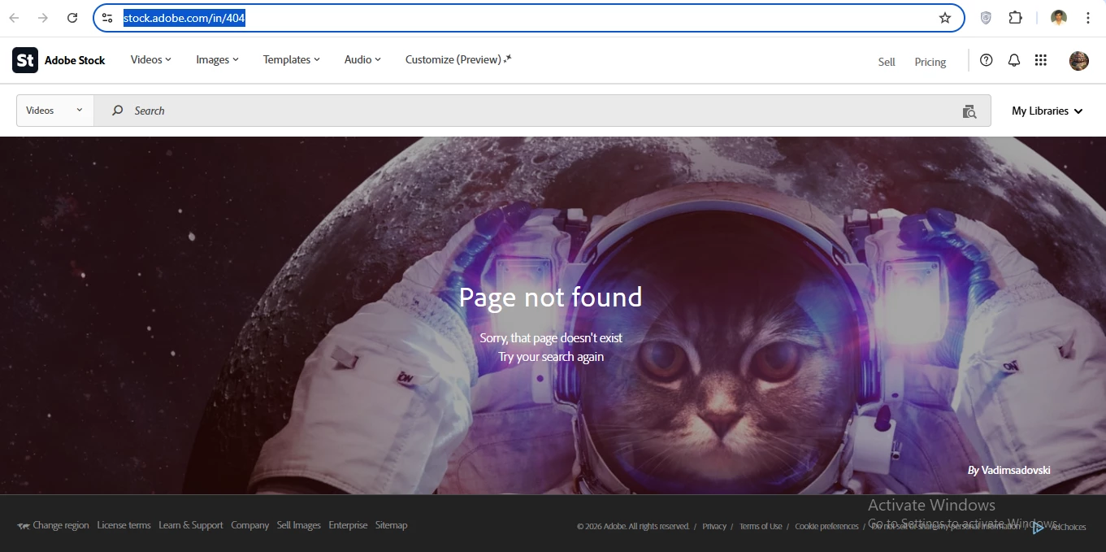Click the 'Page not found' heading

(550, 297)
